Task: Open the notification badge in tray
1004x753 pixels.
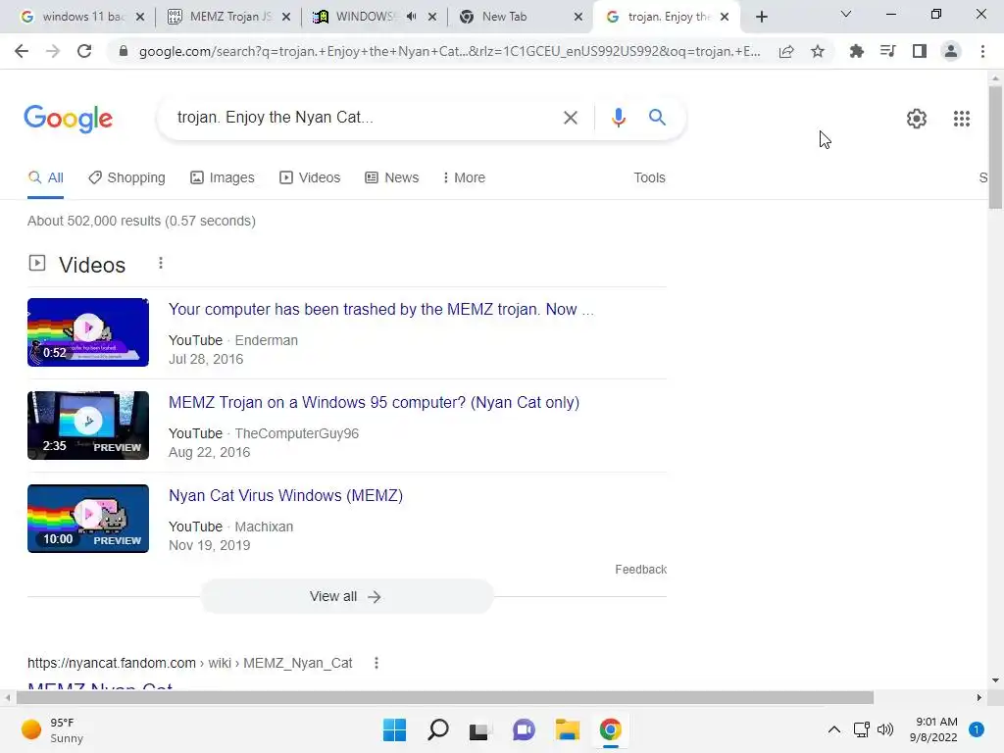Action: coord(977,729)
